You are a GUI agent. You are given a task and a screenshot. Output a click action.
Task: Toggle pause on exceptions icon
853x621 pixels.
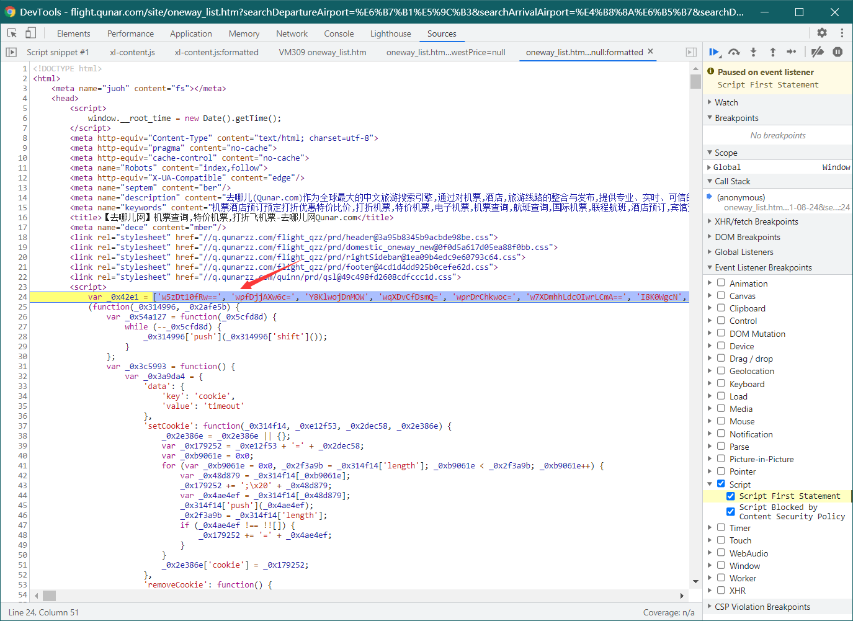837,52
